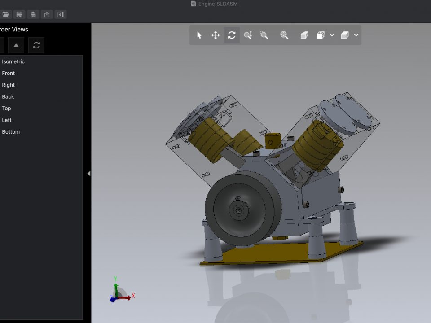The width and height of the screenshot is (431, 323).
Task: Pick the Zoom to area tool
Action: point(264,35)
